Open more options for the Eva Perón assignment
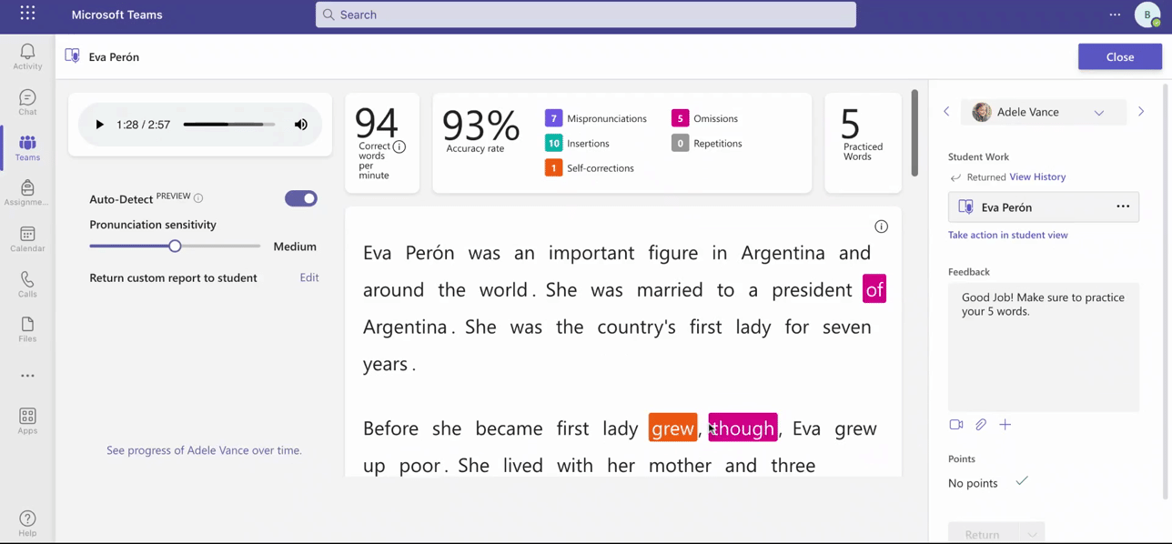This screenshot has height=544, width=1172. [1123, 207]
